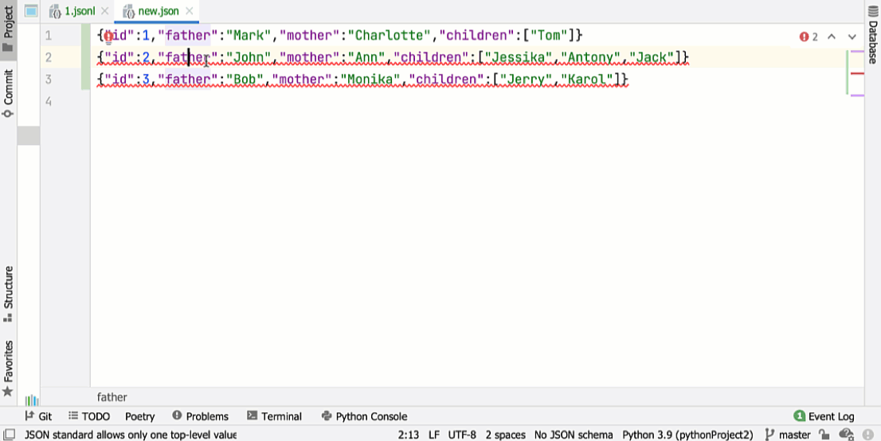881x441 pixels.
Task: Click the "Tom" value on line 1
Action: [549, 35]
